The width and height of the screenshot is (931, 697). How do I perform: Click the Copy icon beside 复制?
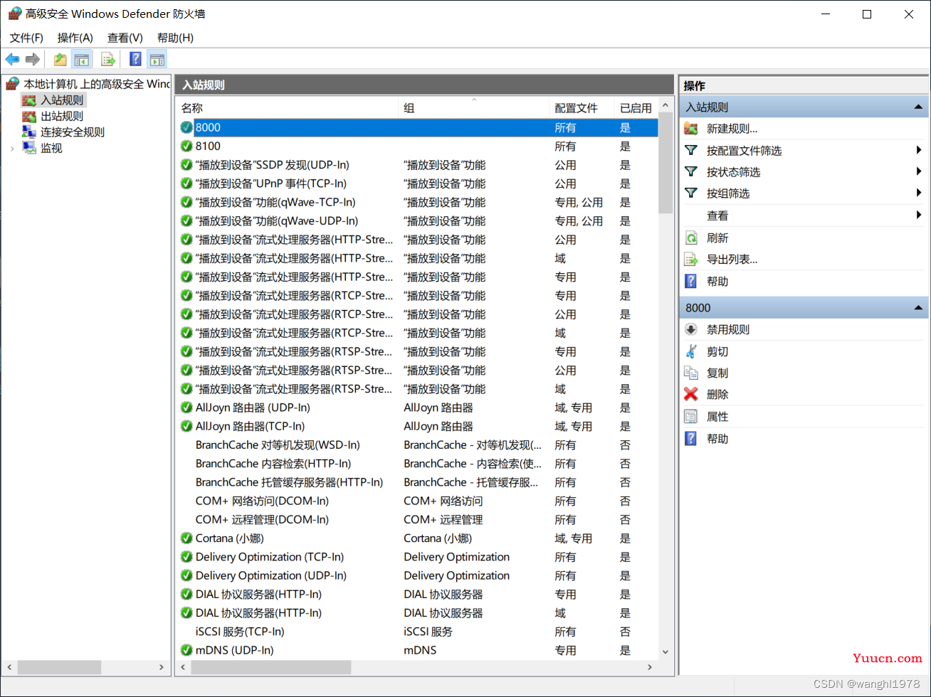[x=691, y=373]
